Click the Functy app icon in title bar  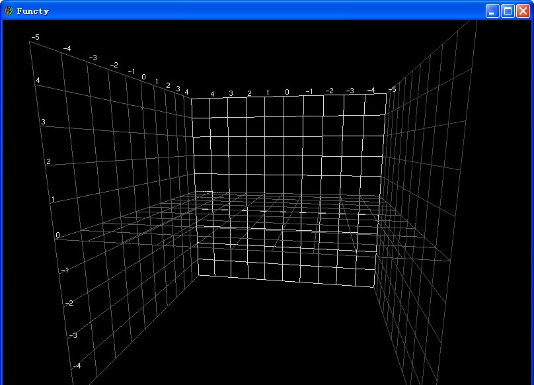[x=9, y=11]
